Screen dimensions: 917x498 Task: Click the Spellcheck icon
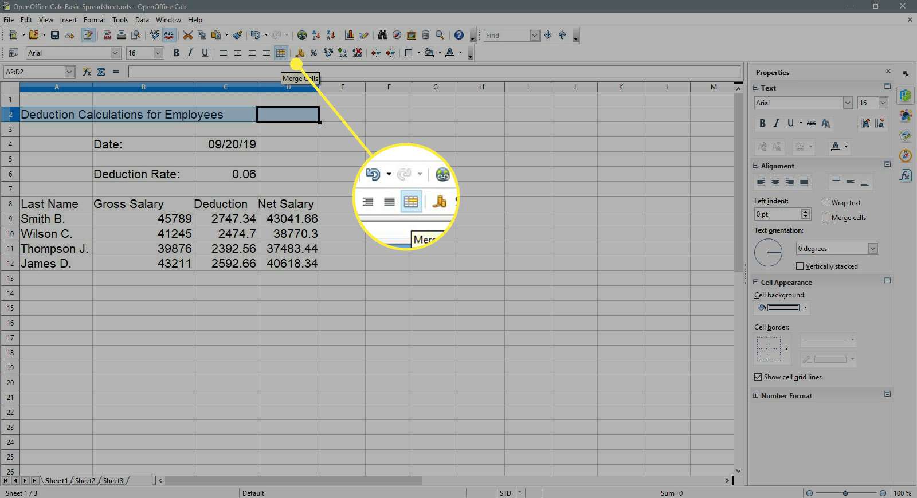tap(155, 35)
